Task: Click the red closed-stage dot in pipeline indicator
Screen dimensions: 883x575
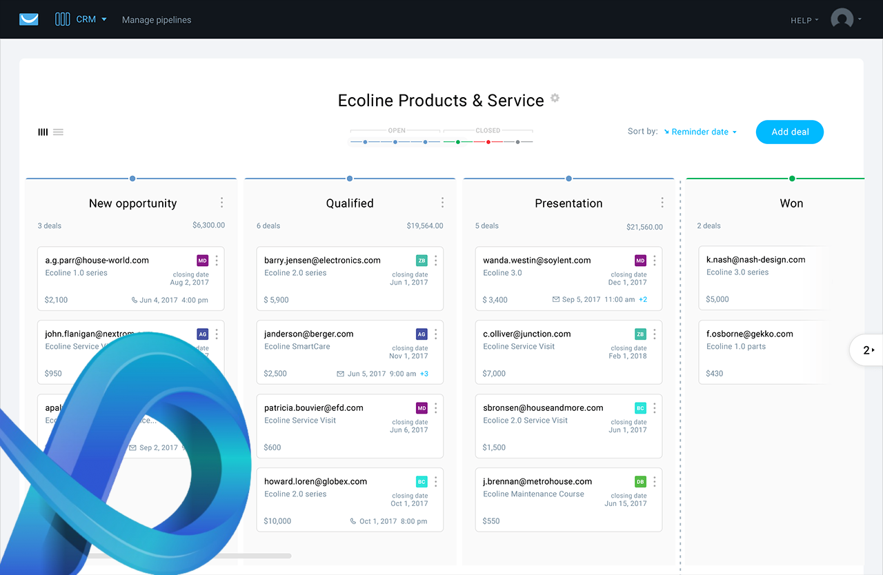Action: [x=488, y=142]
